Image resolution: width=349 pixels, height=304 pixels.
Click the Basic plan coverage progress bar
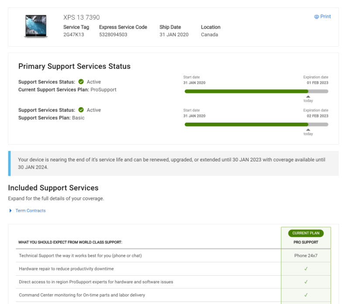(x=257, y=124)
